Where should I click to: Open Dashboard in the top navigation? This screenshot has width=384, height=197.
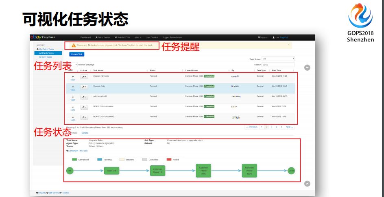coord(86,37)
